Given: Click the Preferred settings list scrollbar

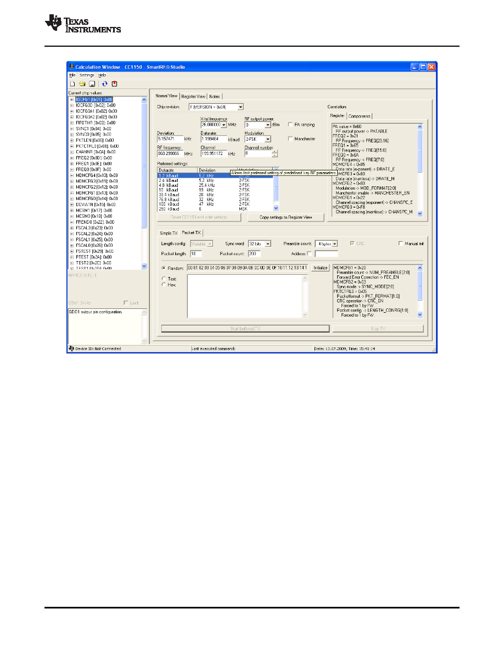Looking at the screenshot, I should [276, 190].
